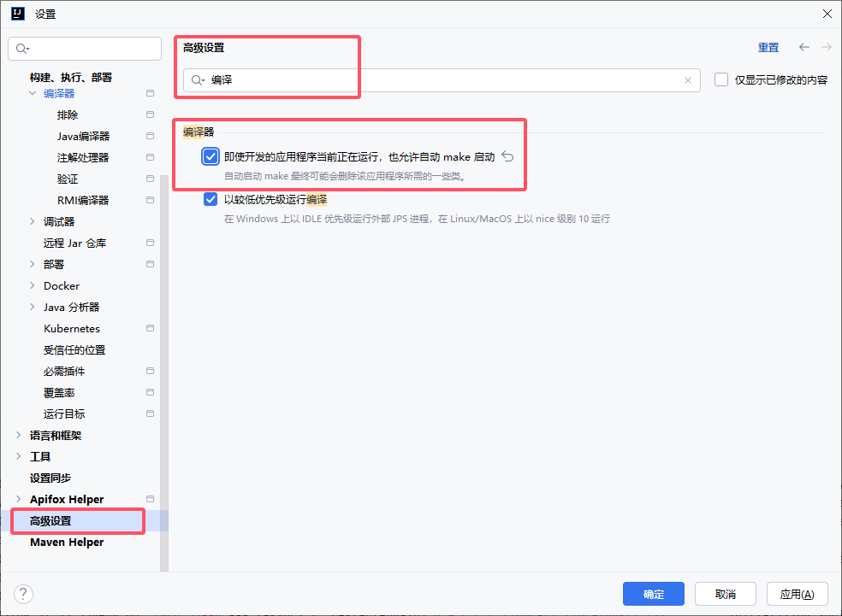Click the back navigation arrow
Image resolution: width=842 pixels, height=616 pixels.
click(804, 48)
